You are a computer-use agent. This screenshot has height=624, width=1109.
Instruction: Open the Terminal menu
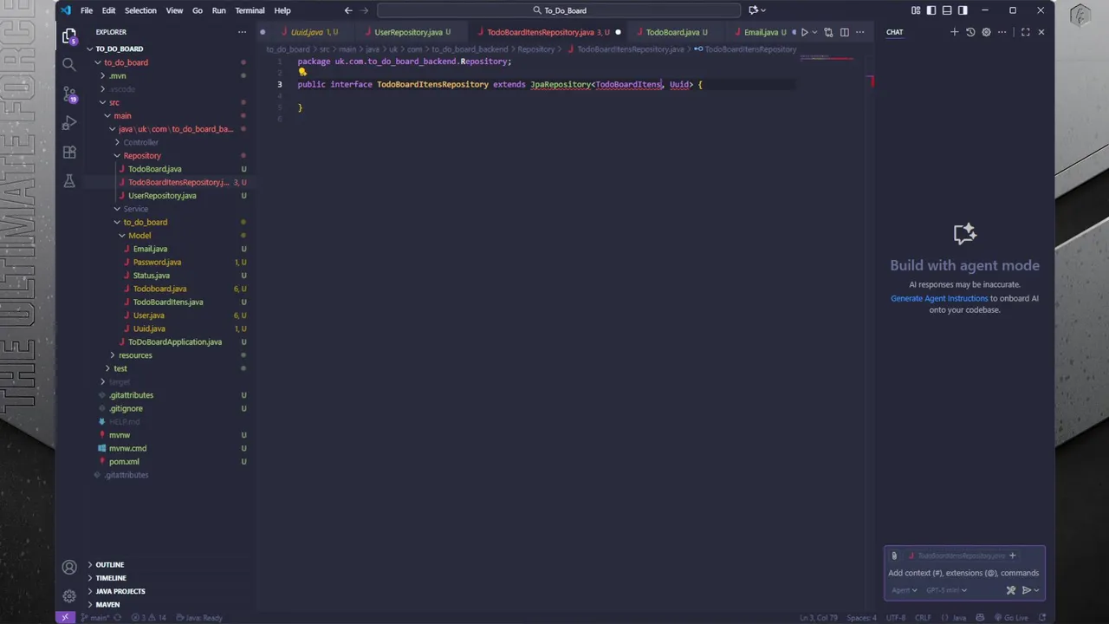[250, 10]
